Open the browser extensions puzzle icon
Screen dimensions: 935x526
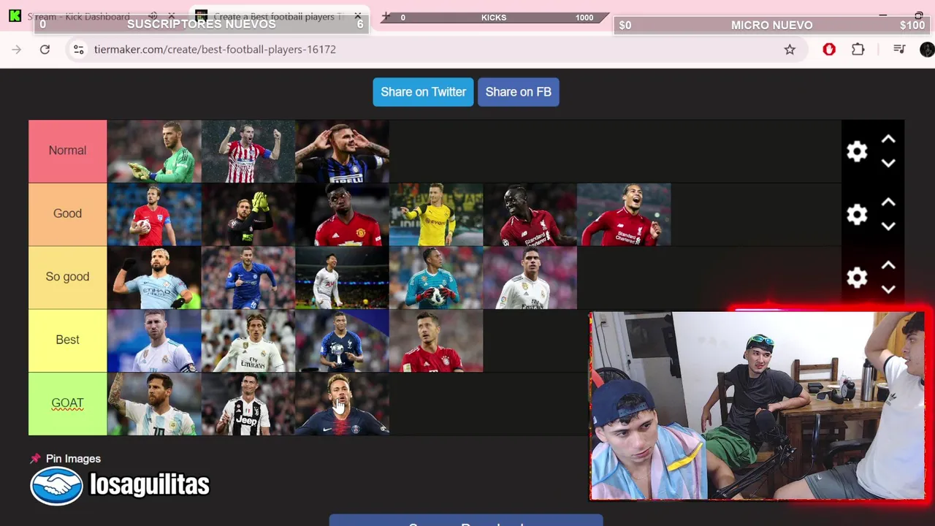pos(858,49)
